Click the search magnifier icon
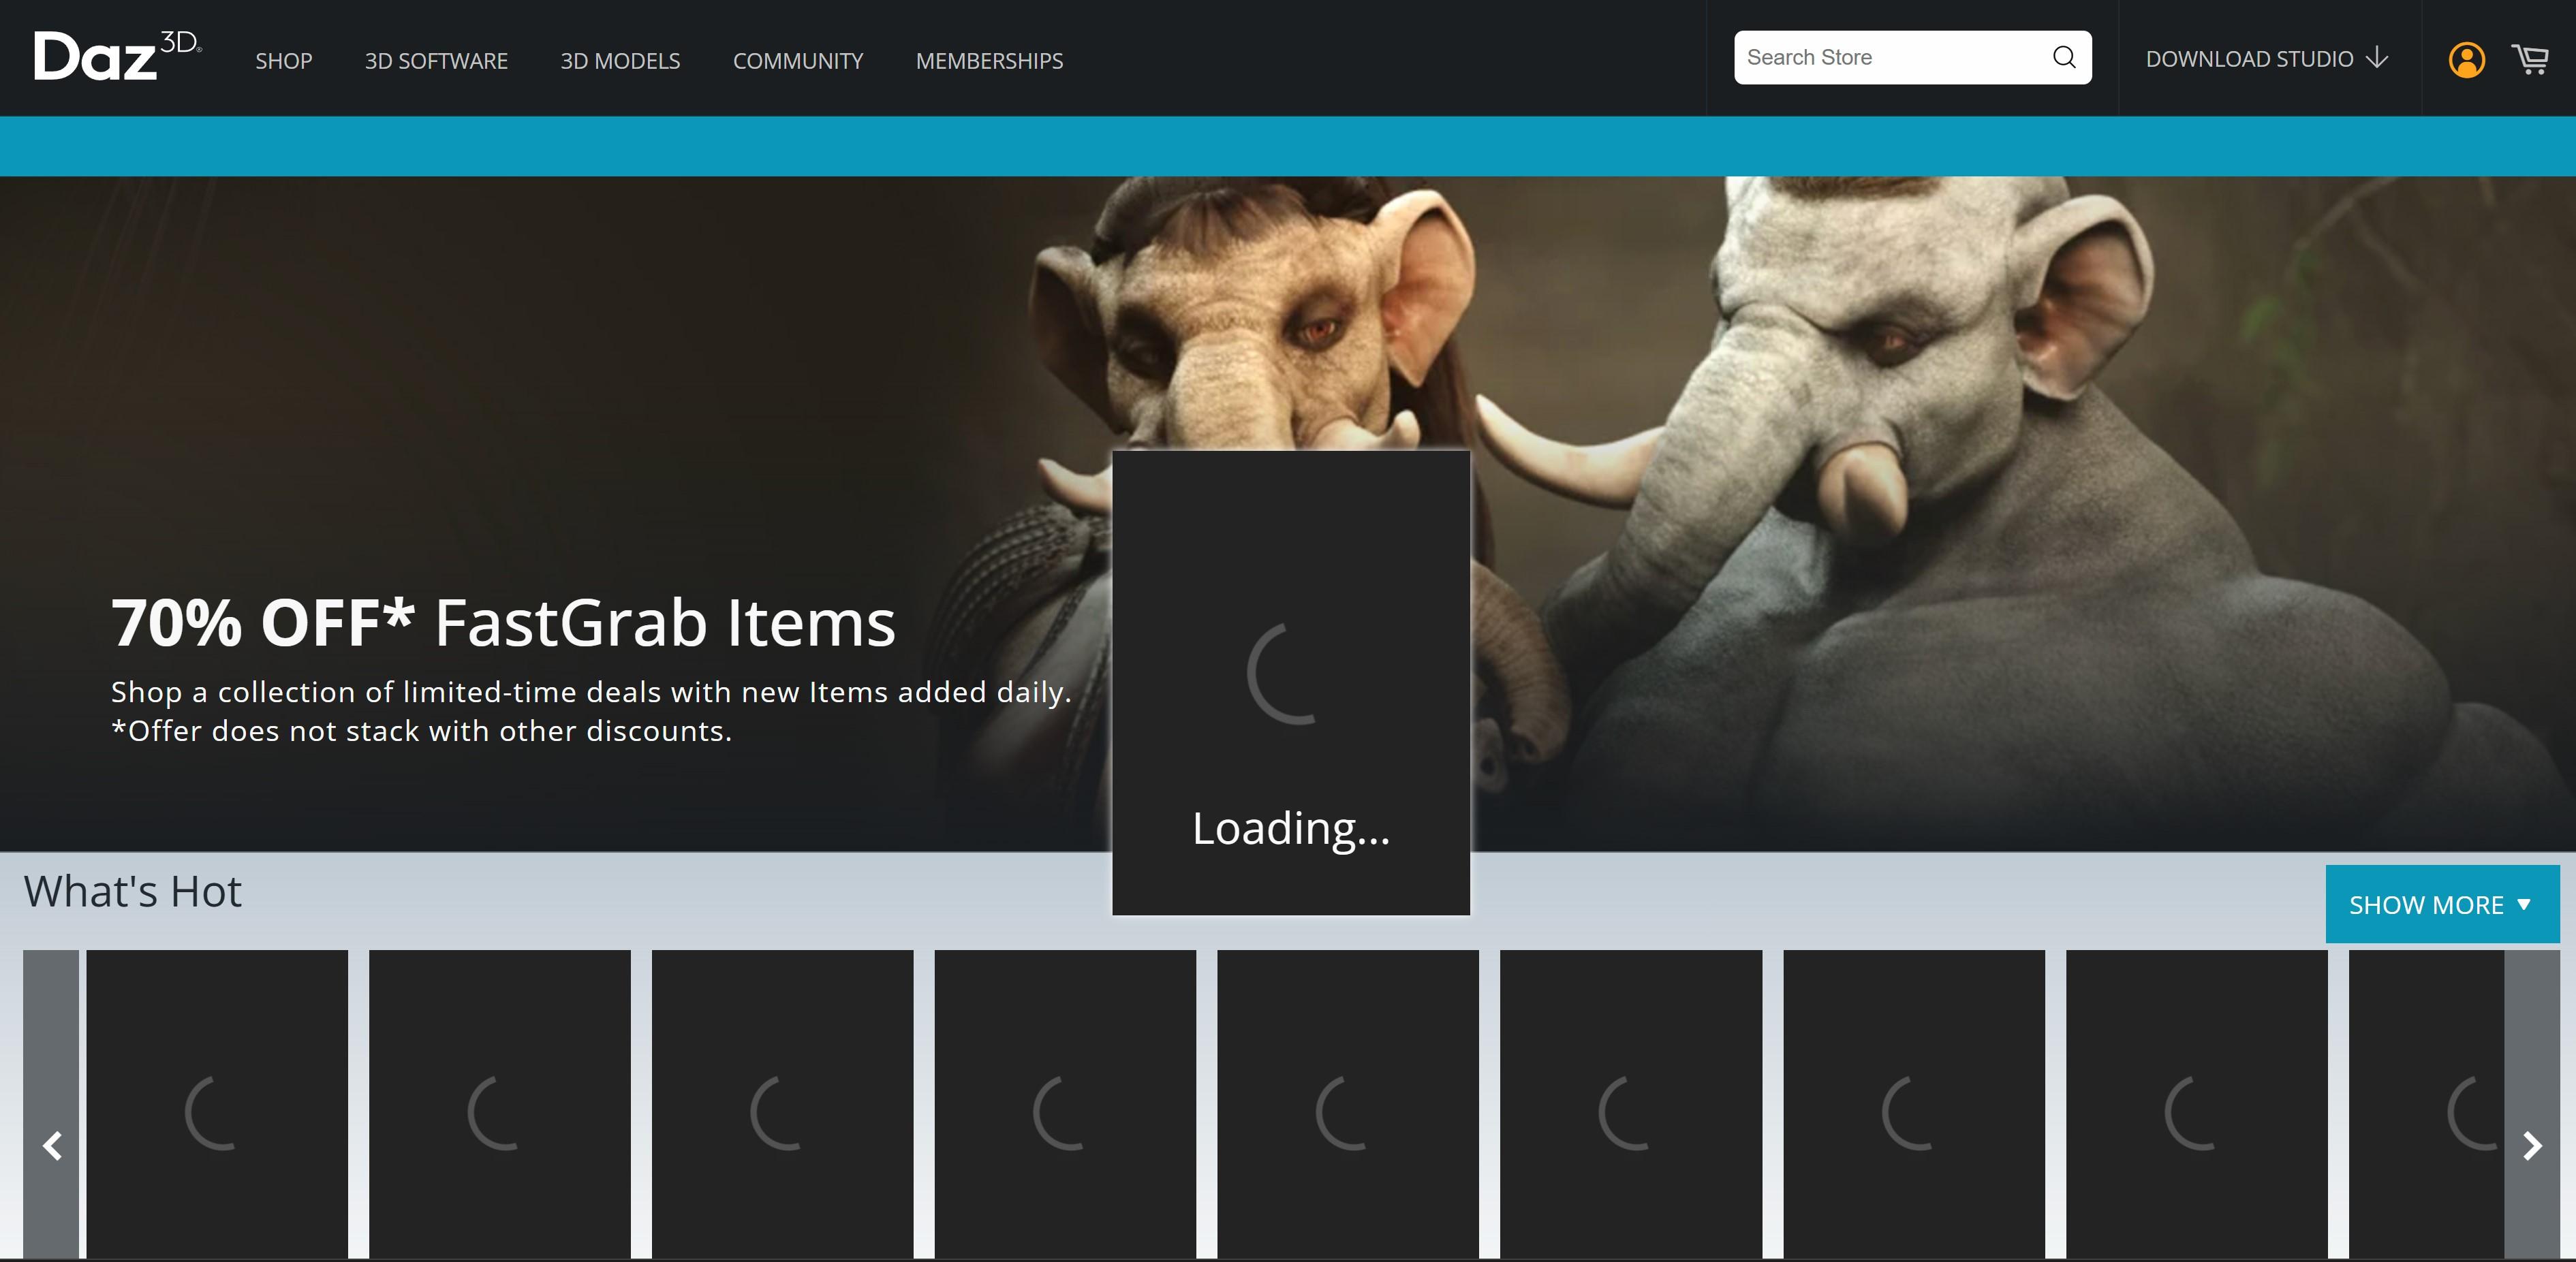The height and width of the screenshot is (1262, 2576). 2063,58
